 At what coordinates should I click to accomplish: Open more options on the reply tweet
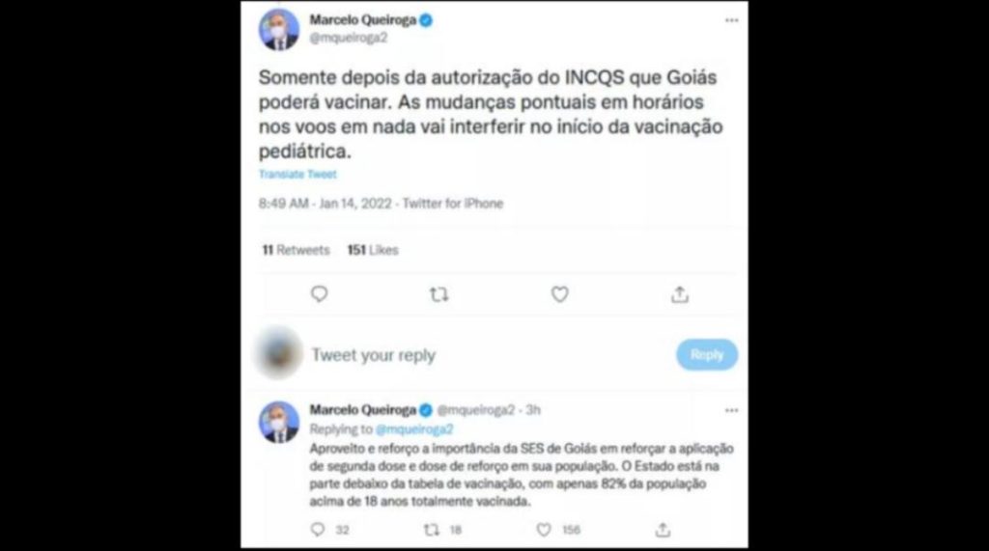point(732,410)
